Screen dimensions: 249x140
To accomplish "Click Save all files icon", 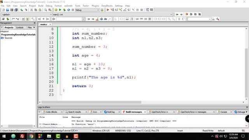I will [16, 10].
